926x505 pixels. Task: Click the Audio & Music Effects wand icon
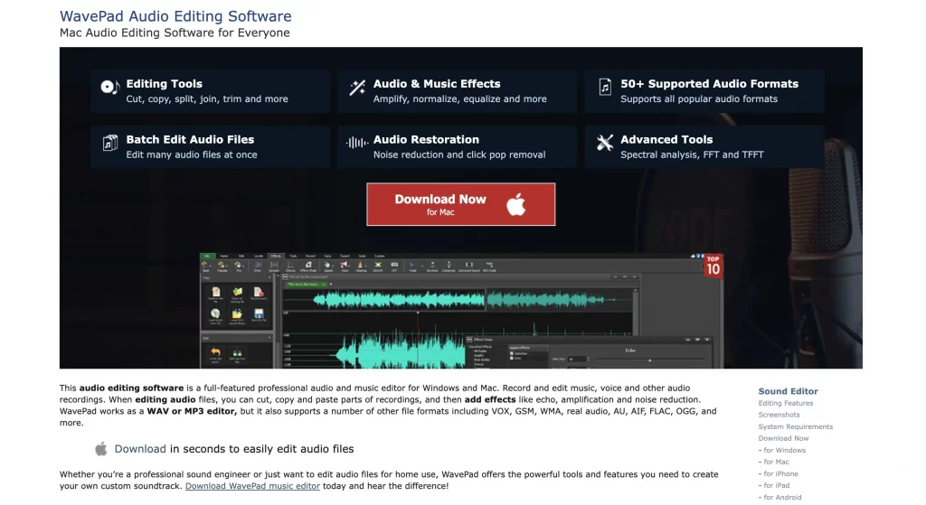(357, 88)
